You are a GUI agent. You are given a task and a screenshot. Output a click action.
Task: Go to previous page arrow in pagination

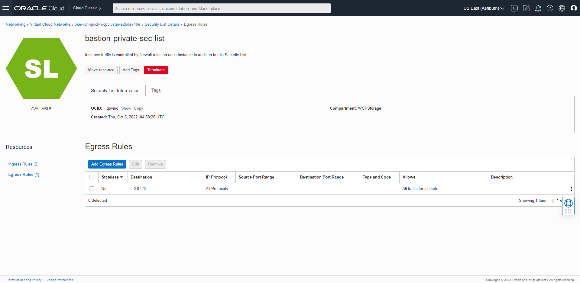(553, 201)
